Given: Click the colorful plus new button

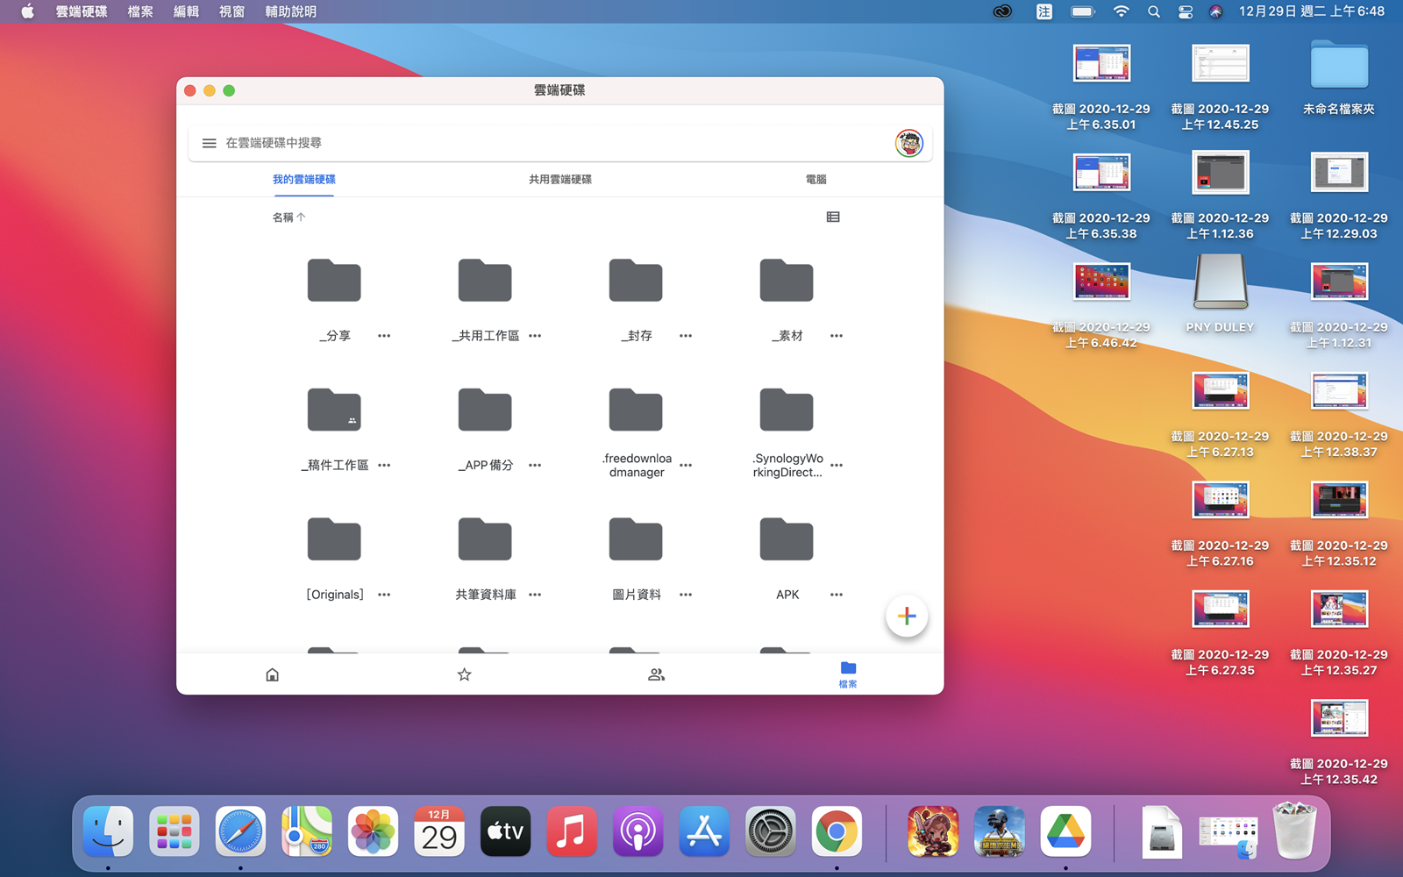Looking at the screenshot, I should (x=907, y=616).
